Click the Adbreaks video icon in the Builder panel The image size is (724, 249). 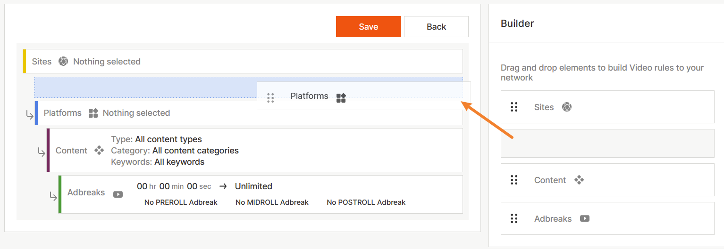[x=585, y=218]
